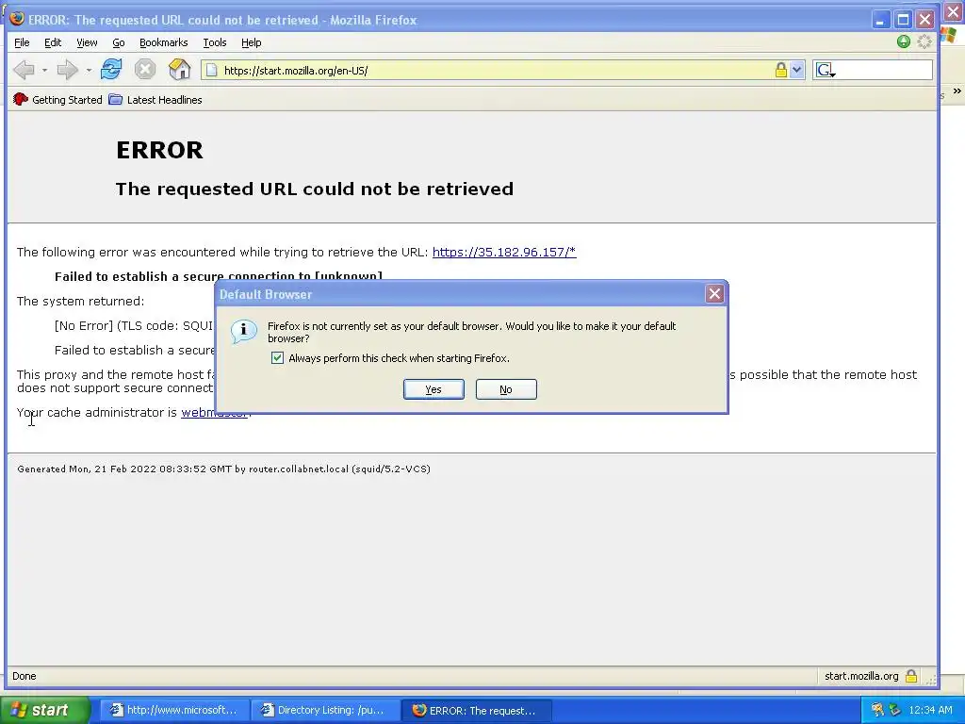Click 'start.mozilla.org' in the status bar
Image resolution: width=965 pixels, height=724 pixels.
click(861, 676)
